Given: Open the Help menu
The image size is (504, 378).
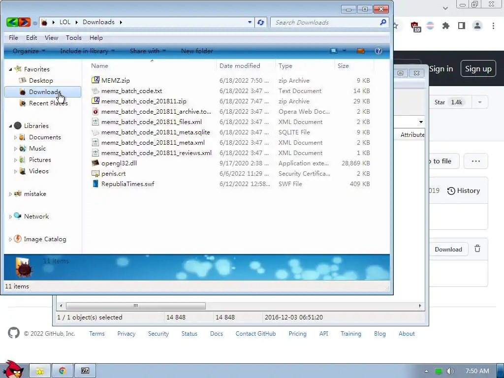Looking at the screenshot, I should pos(96,37).
